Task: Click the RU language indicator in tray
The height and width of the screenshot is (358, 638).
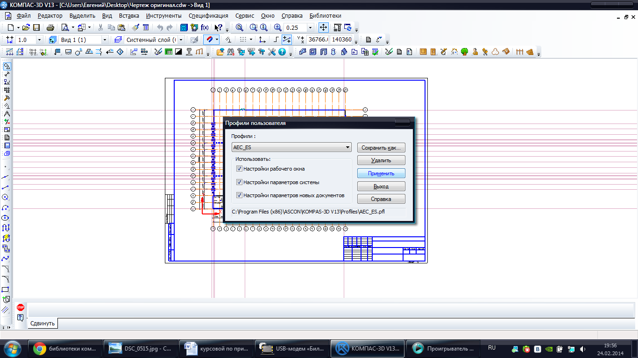Action: coord(491,348)
